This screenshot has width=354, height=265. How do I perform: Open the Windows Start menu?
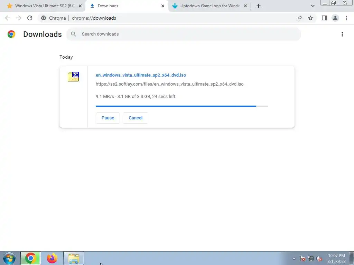pyautogui.click(x=9, y=258)
